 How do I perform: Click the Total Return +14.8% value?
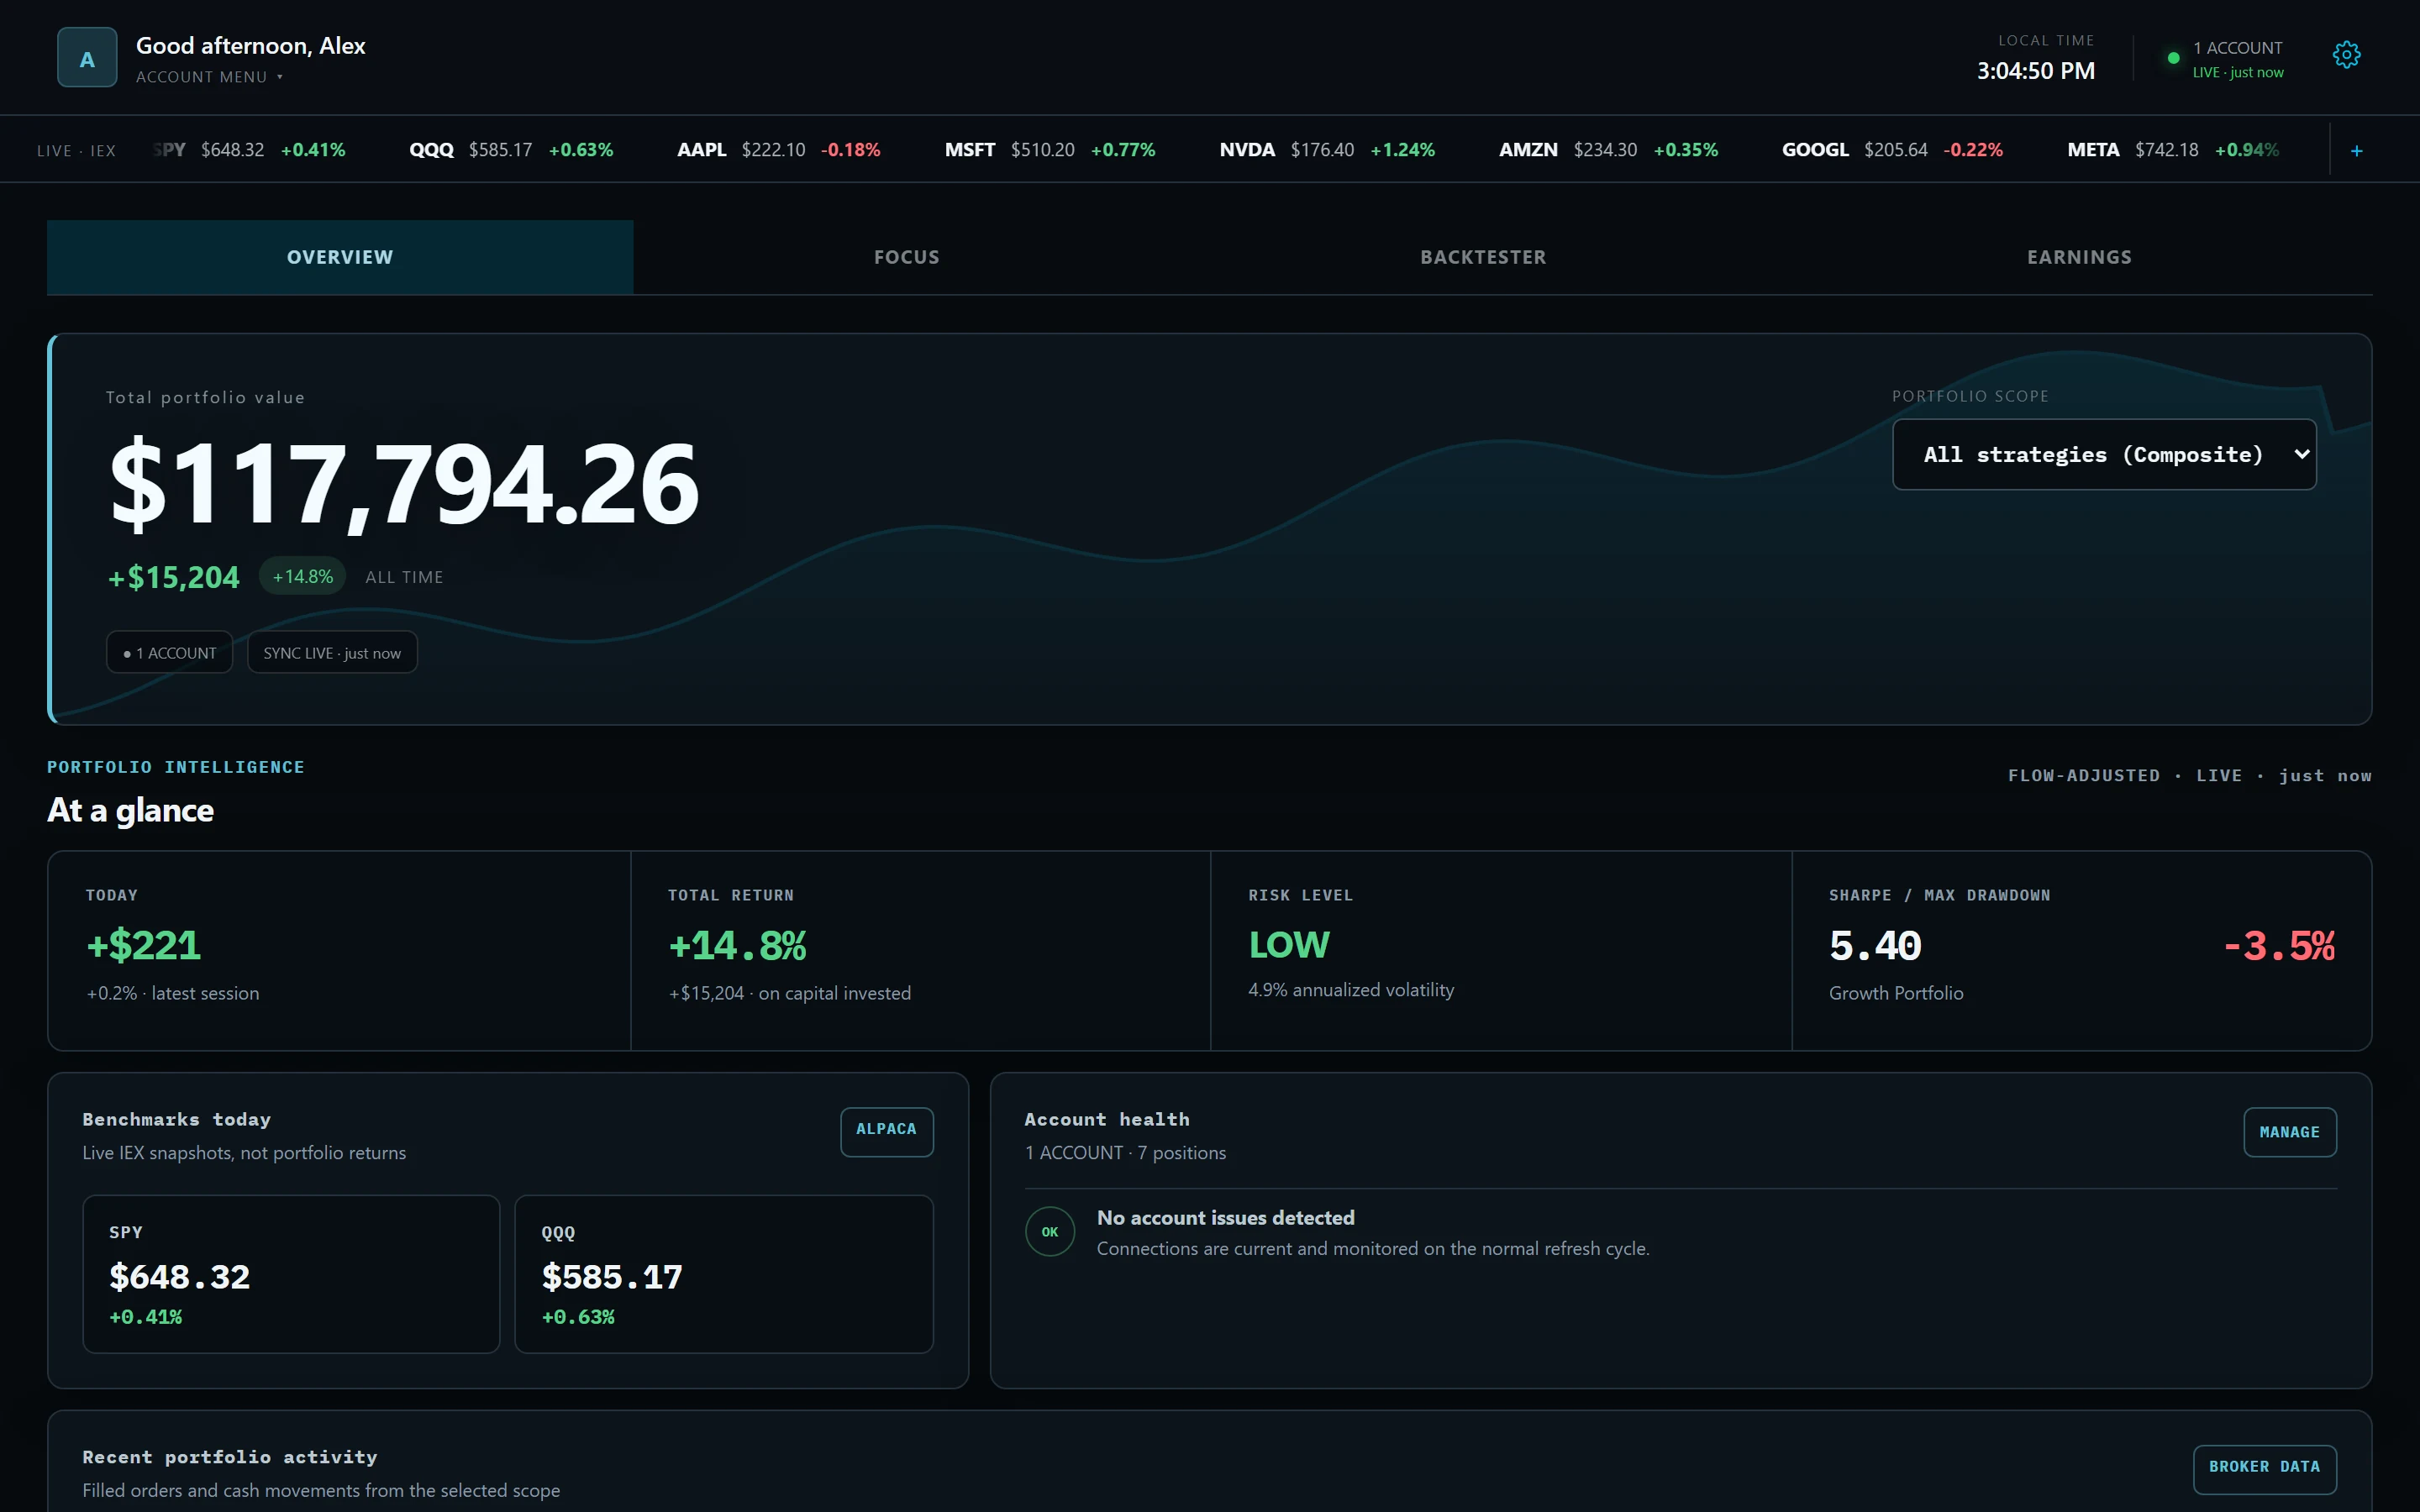(x=737, y=945)
